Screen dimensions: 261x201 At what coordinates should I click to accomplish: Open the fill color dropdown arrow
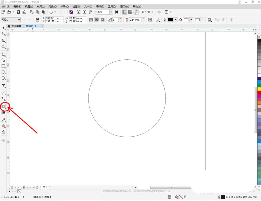191,20
